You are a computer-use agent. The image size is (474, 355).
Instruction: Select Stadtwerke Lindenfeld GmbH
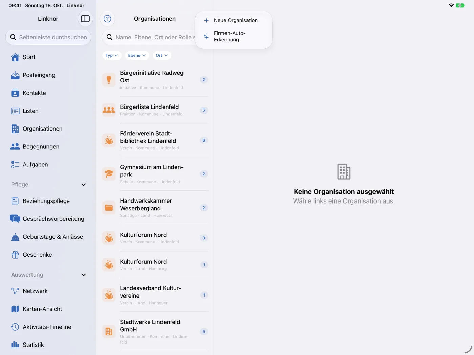(x=155, y=332)
